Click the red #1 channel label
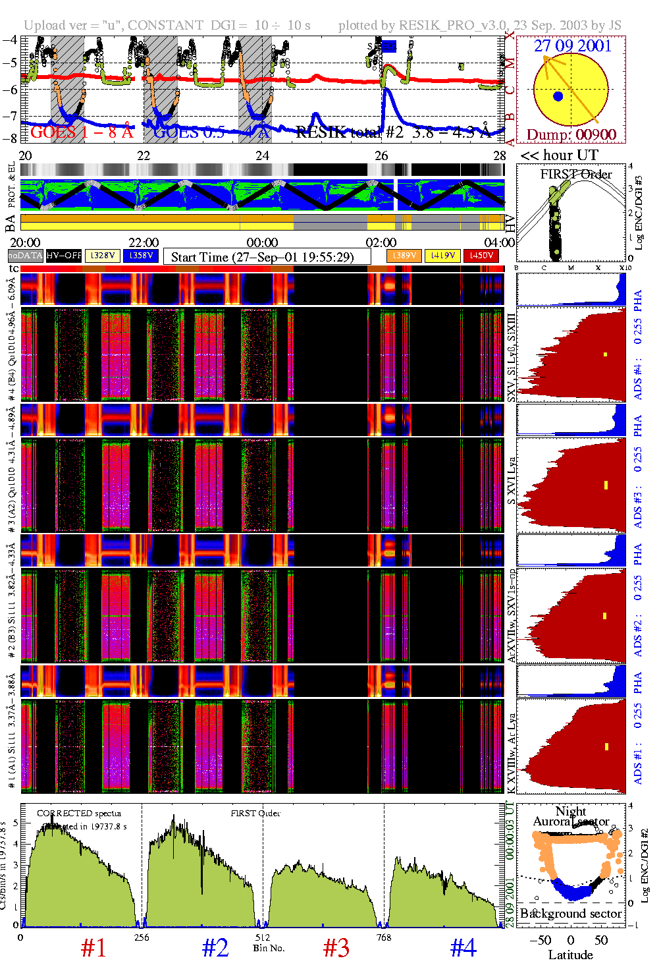 (x=93, y=948)
